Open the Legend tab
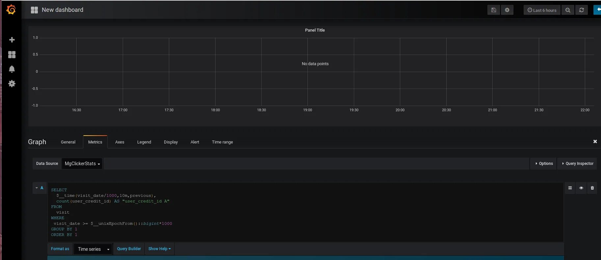This screenshot has height=260, width=601. [144, 142]
